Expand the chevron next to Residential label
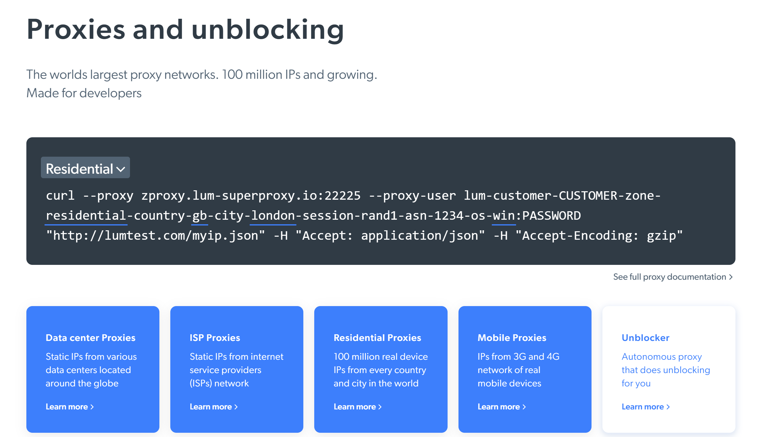The height and width of the screenshot is (437, 760). pyautogui.click(x=121, y=169)
